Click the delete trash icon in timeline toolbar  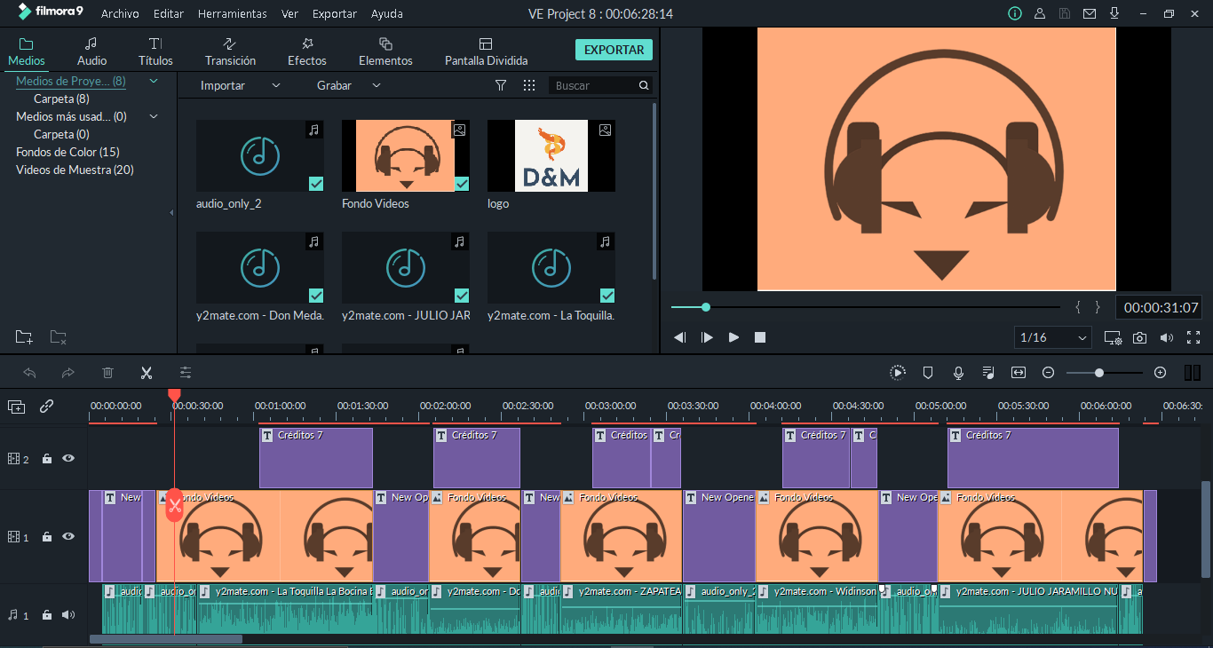[x=107, y=373]
